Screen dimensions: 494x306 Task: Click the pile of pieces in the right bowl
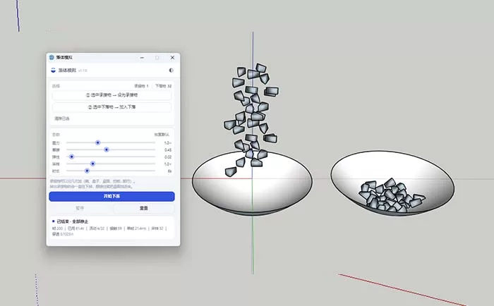(x=391, y=195)
